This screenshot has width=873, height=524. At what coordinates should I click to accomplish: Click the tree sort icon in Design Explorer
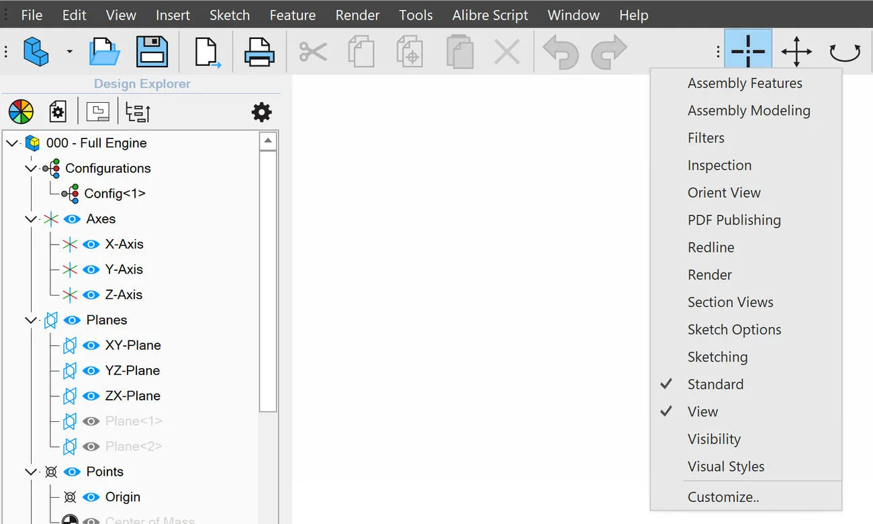pos(138,112)
